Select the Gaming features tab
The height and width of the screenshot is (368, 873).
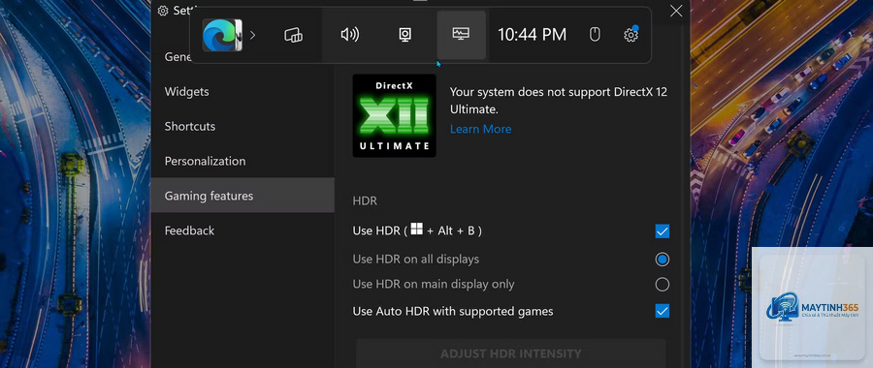pyautogui.click(x=242, y=196)
